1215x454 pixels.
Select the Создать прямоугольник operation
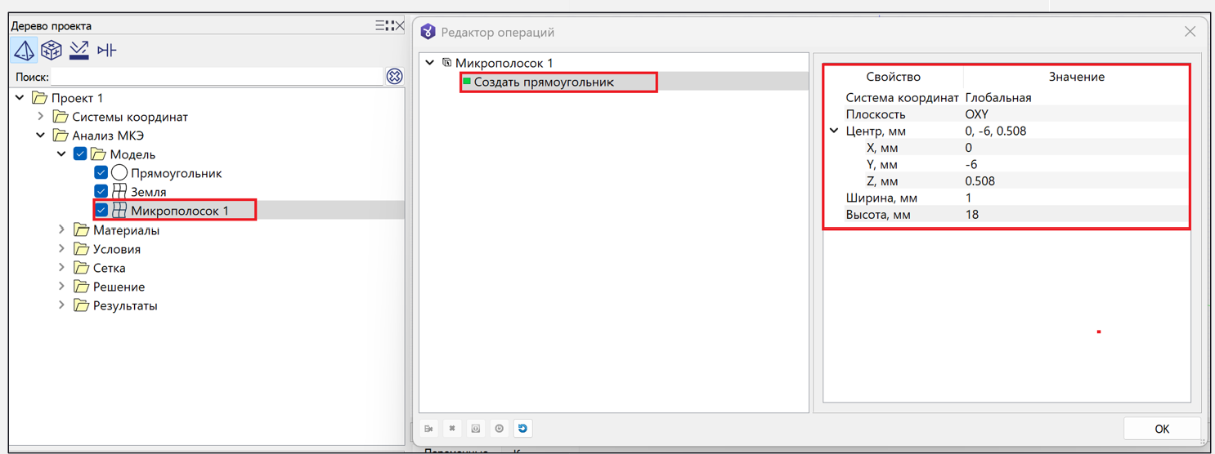[x=544, y=82]
